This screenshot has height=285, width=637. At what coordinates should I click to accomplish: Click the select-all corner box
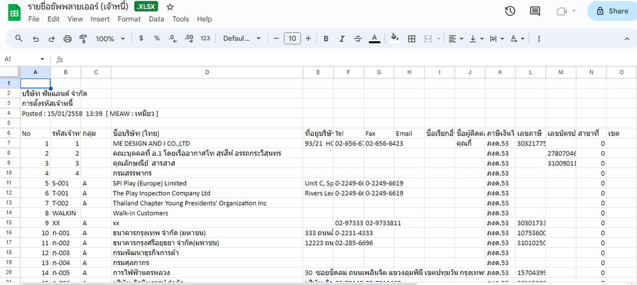tap(10, 72)
